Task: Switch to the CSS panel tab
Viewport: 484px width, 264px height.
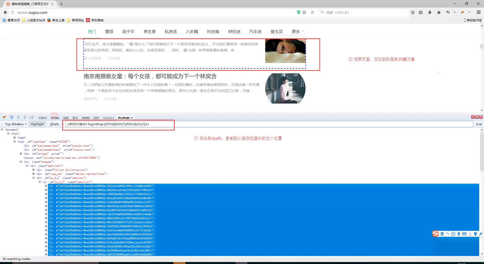Action: pyautogui.click(x=66, y=118)
